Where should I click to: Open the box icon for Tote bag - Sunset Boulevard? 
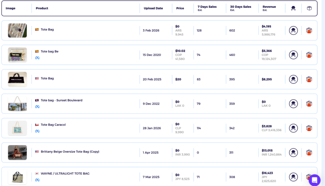[309, 104]
